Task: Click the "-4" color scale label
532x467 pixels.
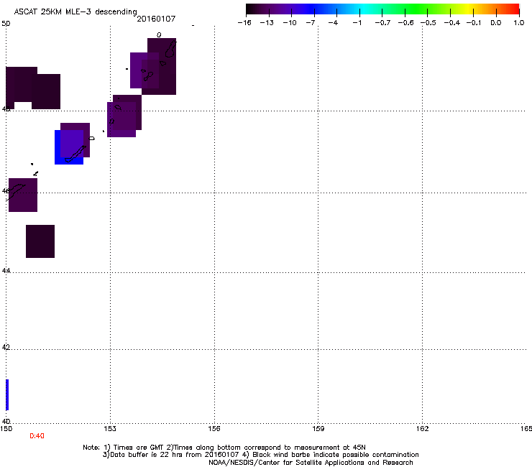Action: coord(333,23)
